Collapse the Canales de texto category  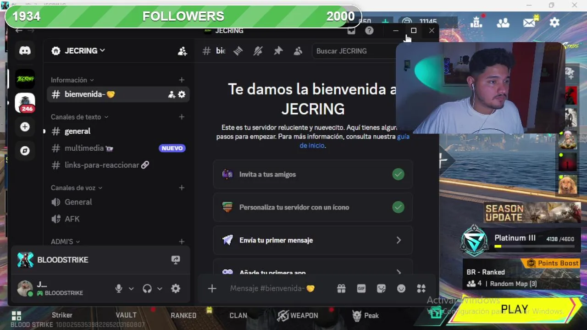pyautogui.click(x=80, y=117)
